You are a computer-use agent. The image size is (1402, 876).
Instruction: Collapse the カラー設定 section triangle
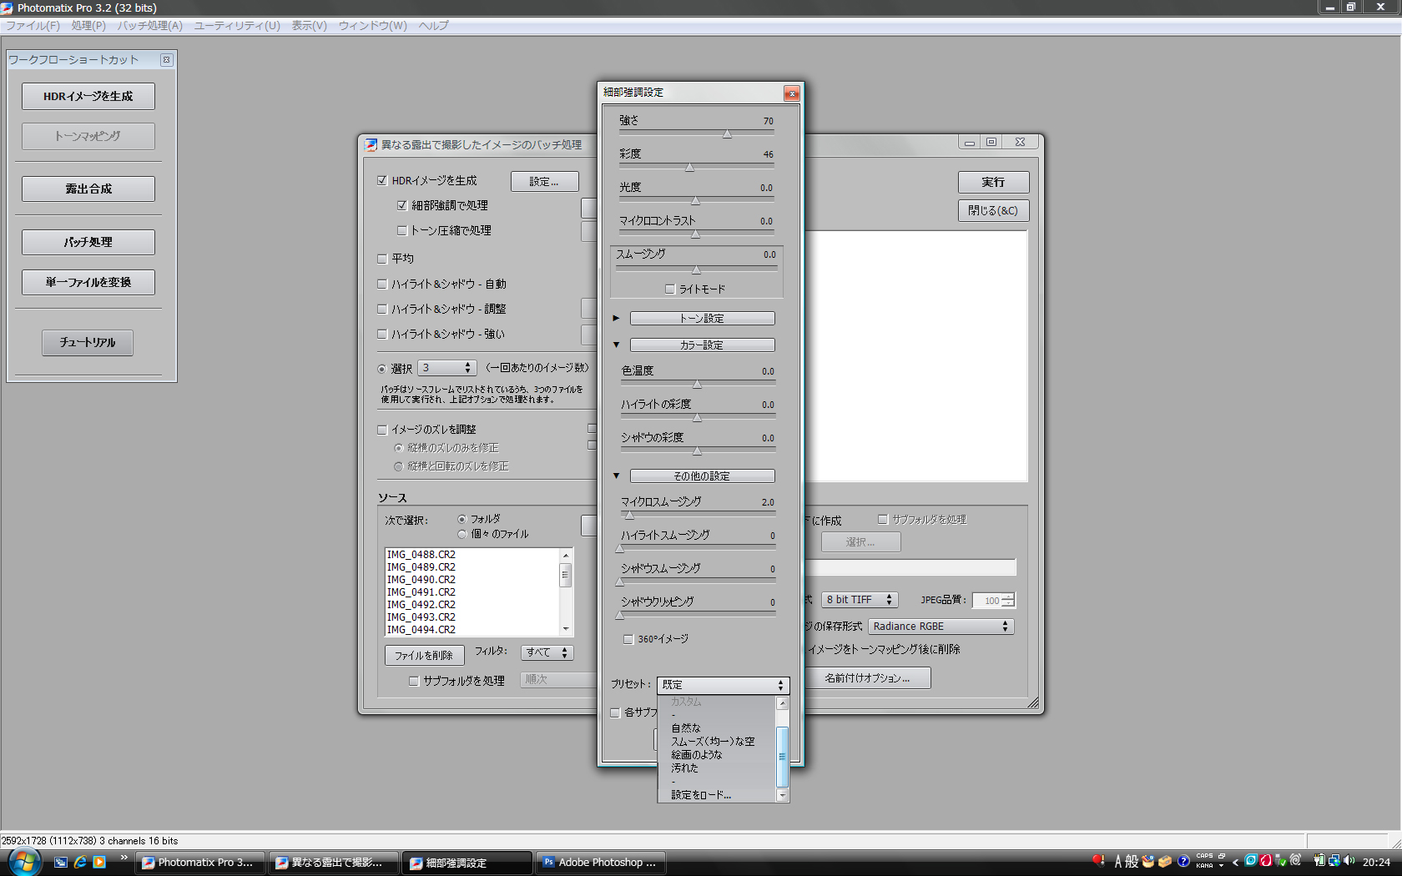(x=616, y=345)
